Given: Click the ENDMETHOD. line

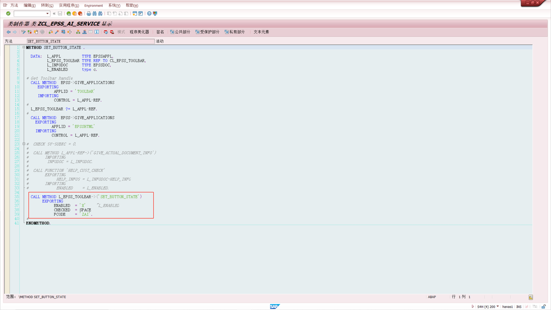Looking at the screenshot, I should 38,223.
